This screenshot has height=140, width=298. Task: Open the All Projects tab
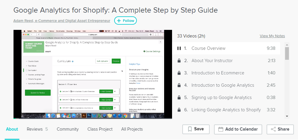[132, 129]
